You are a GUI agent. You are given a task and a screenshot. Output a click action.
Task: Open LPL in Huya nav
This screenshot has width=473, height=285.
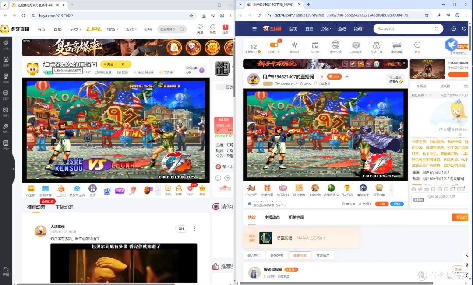point(94,29)
